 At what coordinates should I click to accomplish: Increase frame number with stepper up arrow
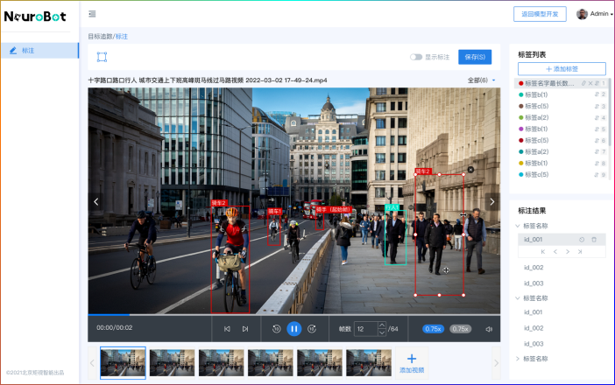pyautogui.click(x=381, y=325)
